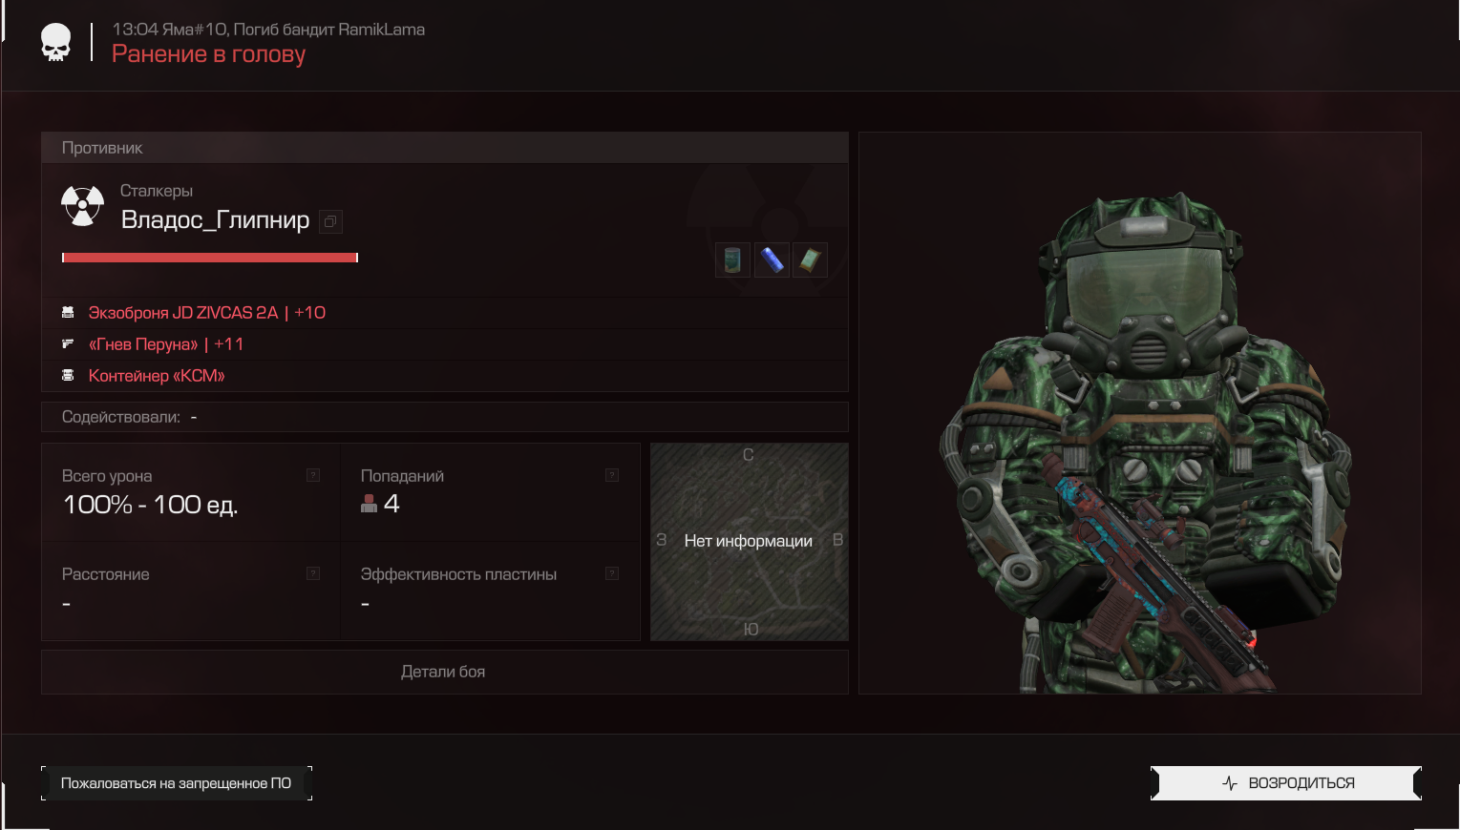Click the Расстояние distance label
The height and width of the screenshot is (830, 1460).
point(106,574)
